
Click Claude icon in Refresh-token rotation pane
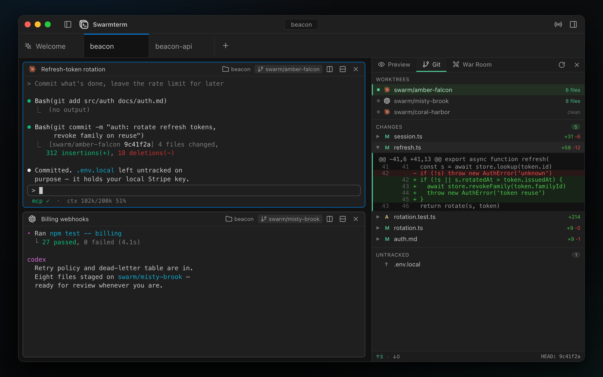tap(32, 69)
